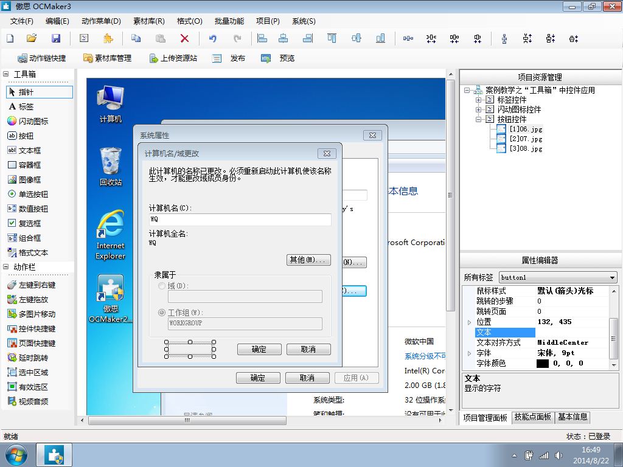Click the 动作链快捷 button
The image size is (623, 467).
(x=42, y=58)
